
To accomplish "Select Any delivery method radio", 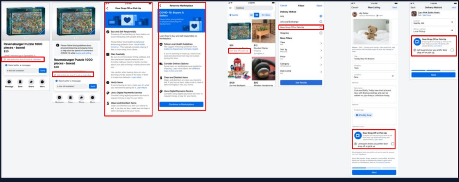I will [321, 16].
